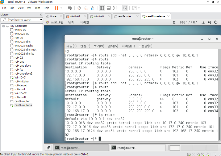Open the library search filter dropdown
This screenshot has width=221, height=156.
pyautogui.click(x=41, y=19)
